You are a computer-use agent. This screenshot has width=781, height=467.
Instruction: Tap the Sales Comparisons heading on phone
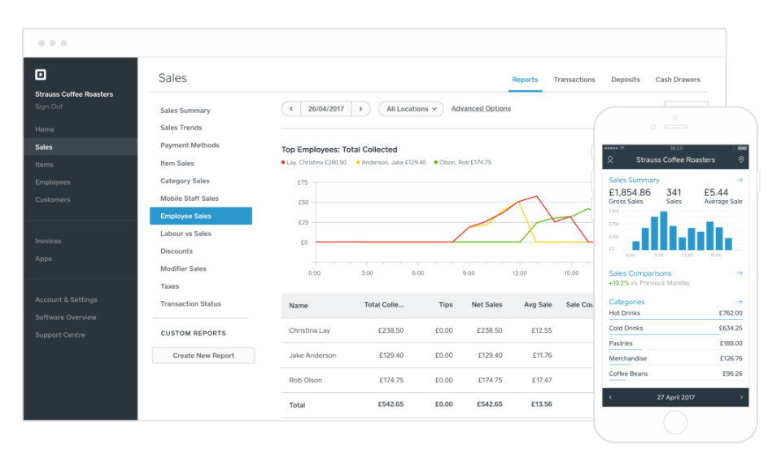click(640, 273)
